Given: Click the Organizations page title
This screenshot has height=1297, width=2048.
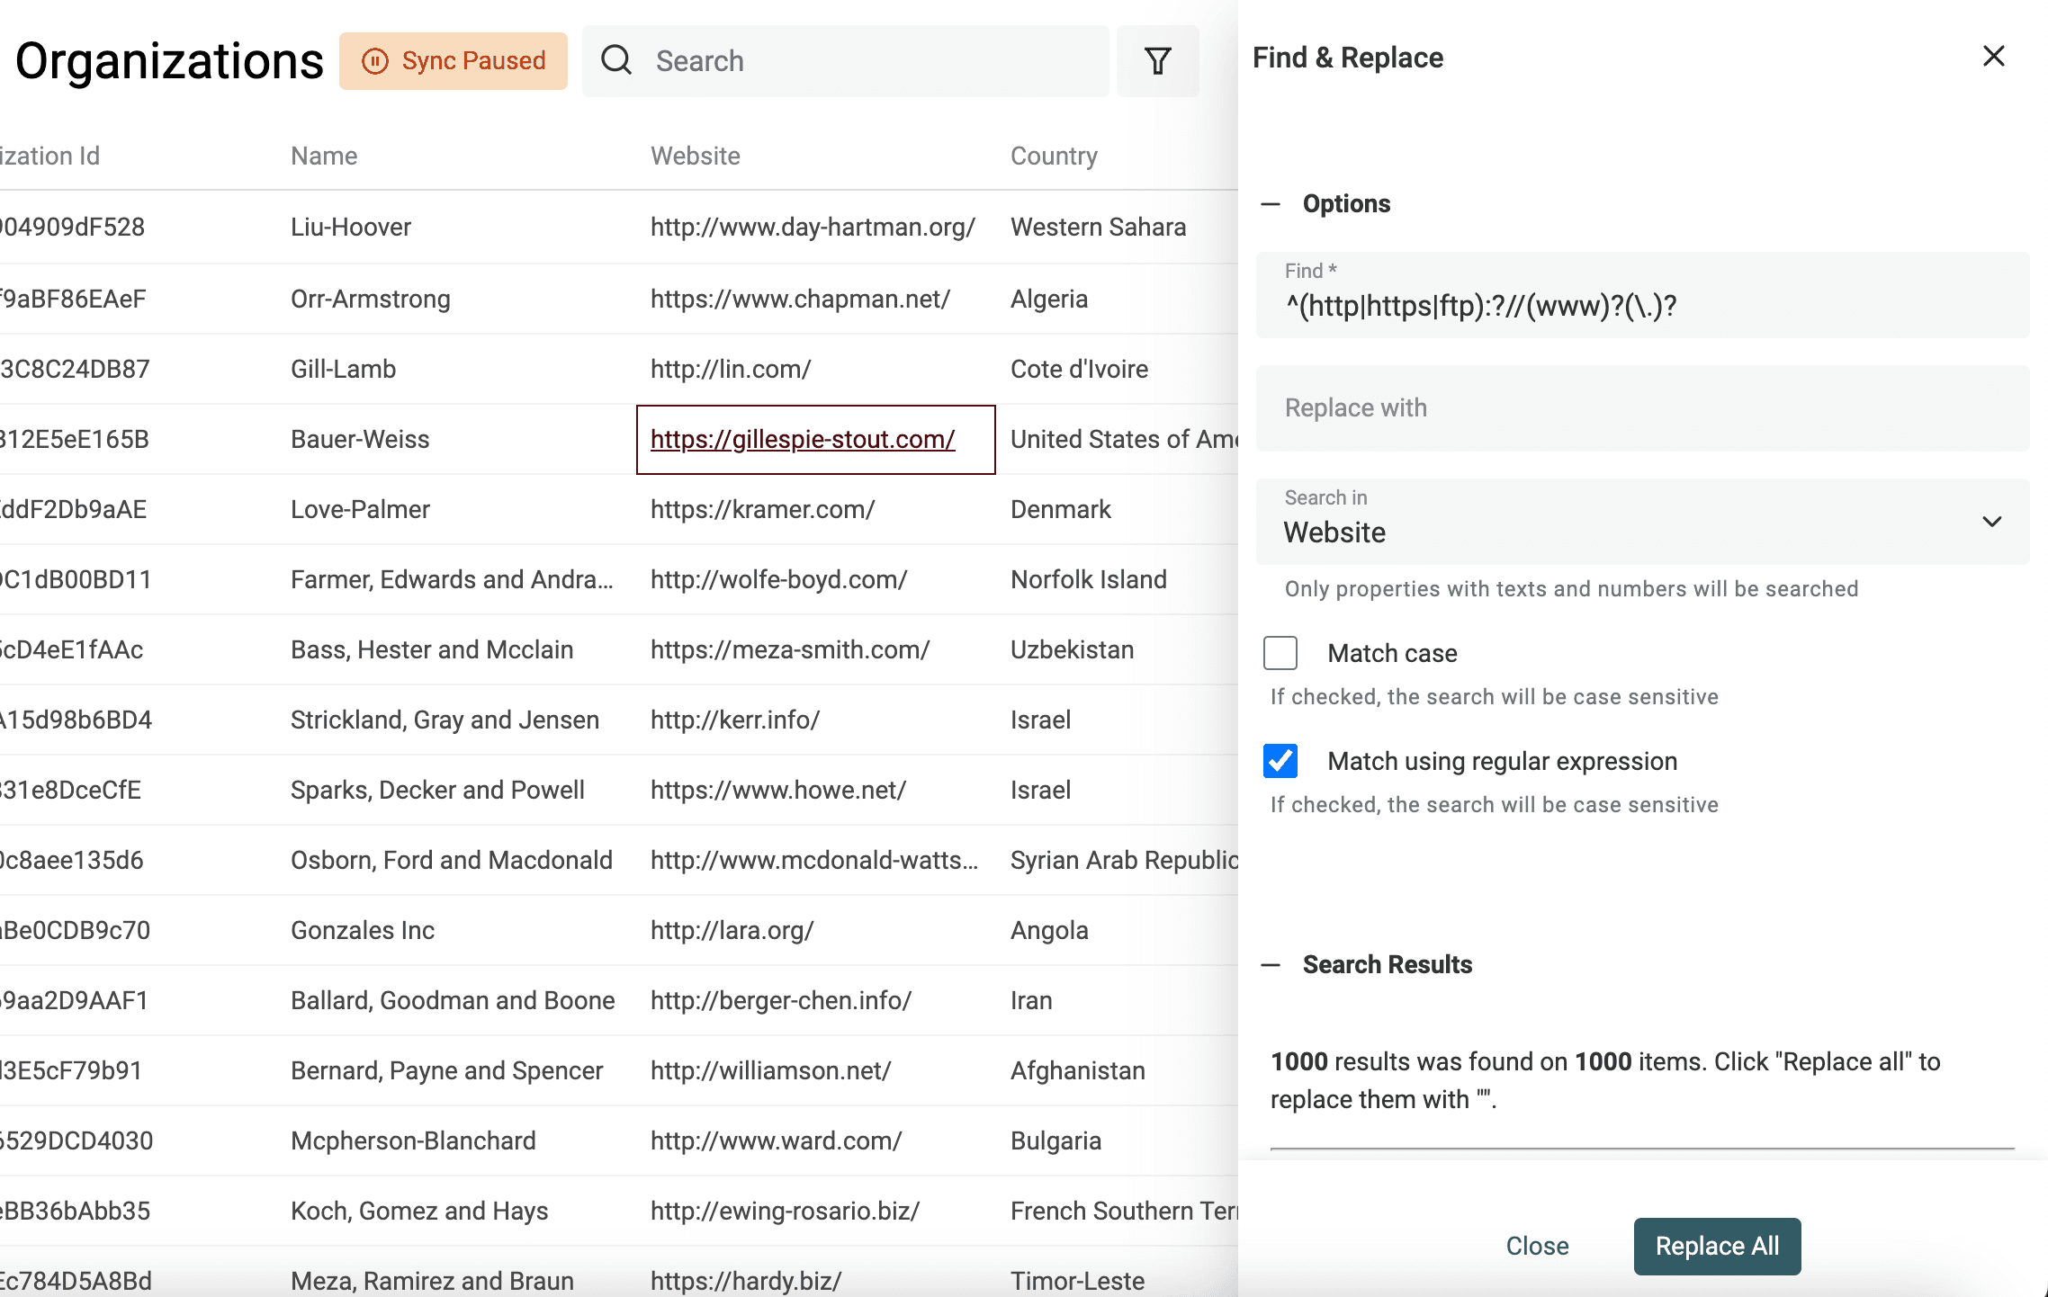Looking at the screenshot, I should click(169, 61).
